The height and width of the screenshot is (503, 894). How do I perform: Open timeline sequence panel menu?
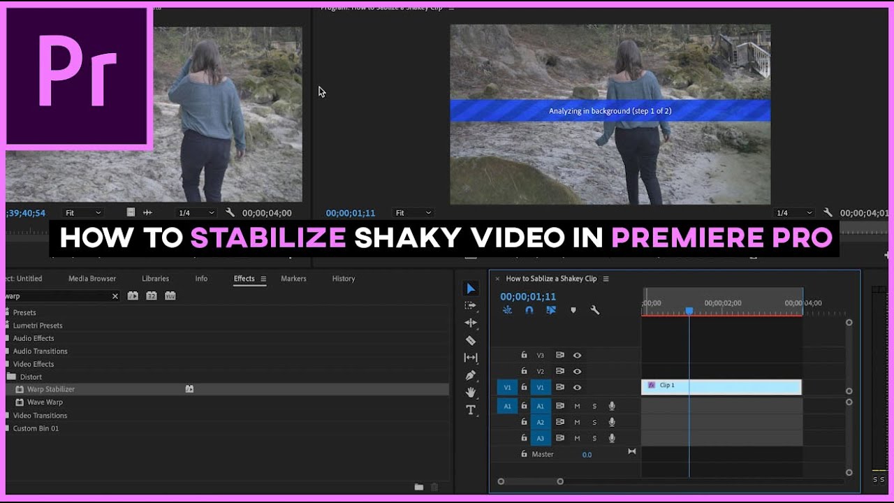point(606,279)
